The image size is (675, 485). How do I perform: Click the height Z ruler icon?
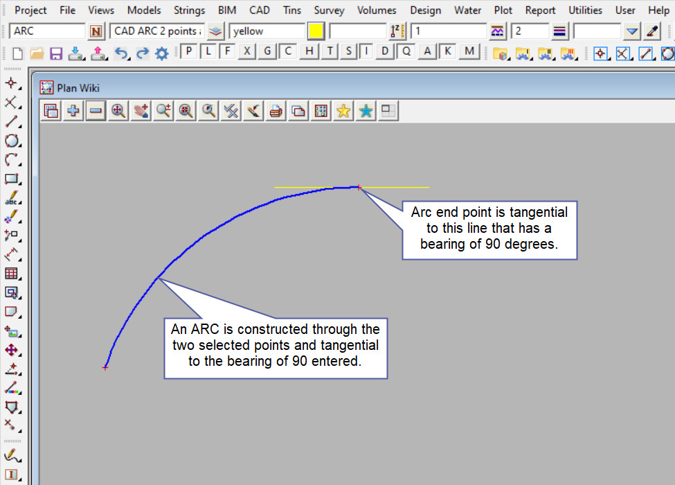tap(397, 31)
